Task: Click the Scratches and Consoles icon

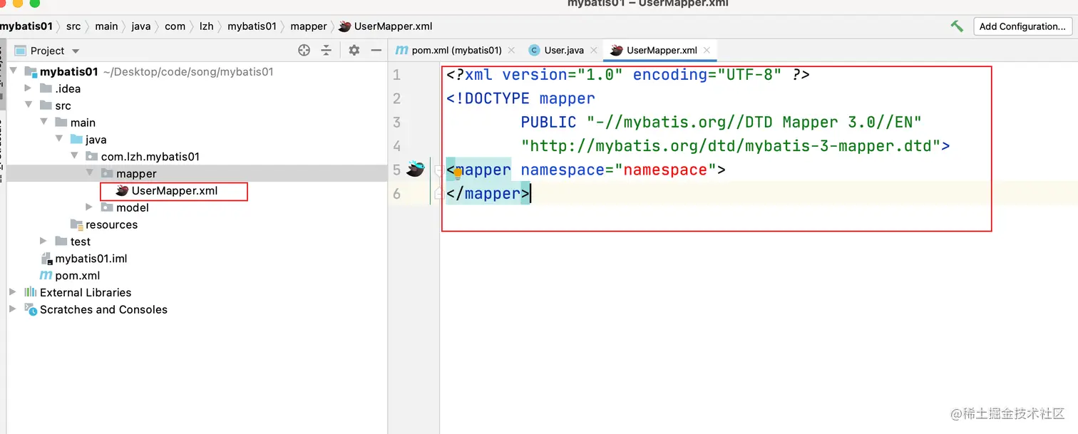Action: [x=31, y=309]
